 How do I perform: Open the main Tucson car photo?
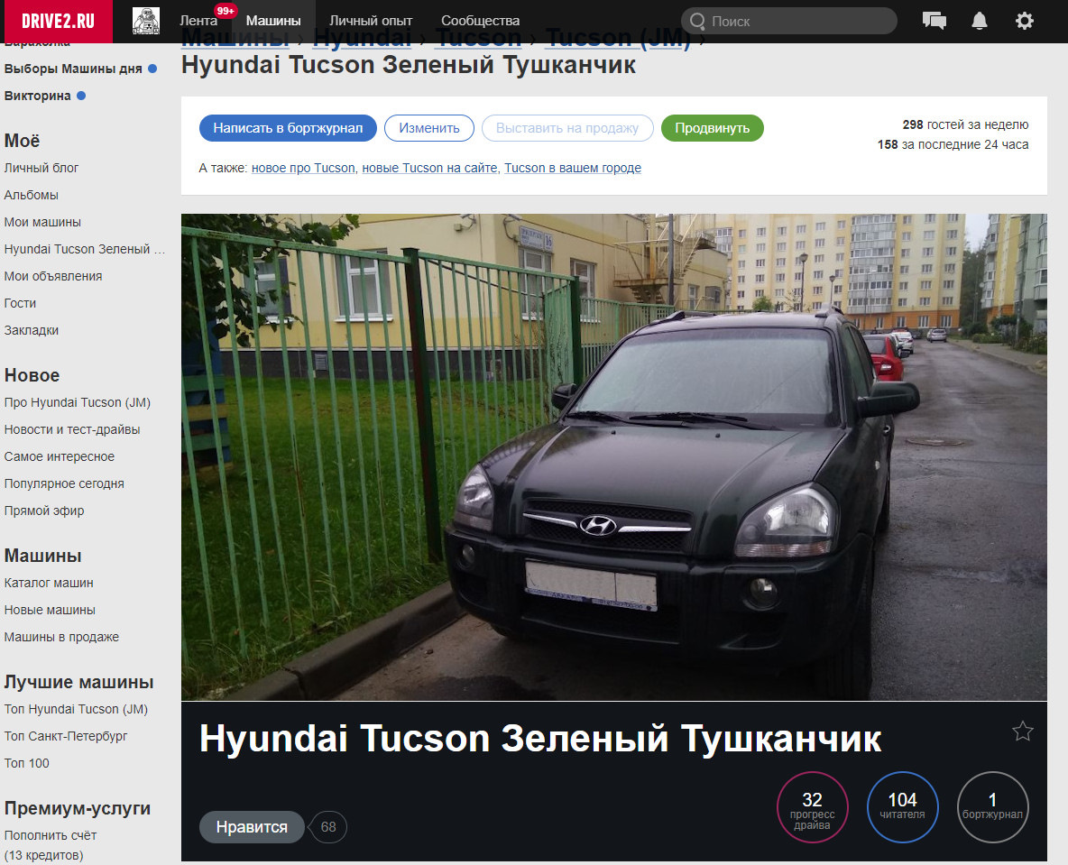[613, 457]
